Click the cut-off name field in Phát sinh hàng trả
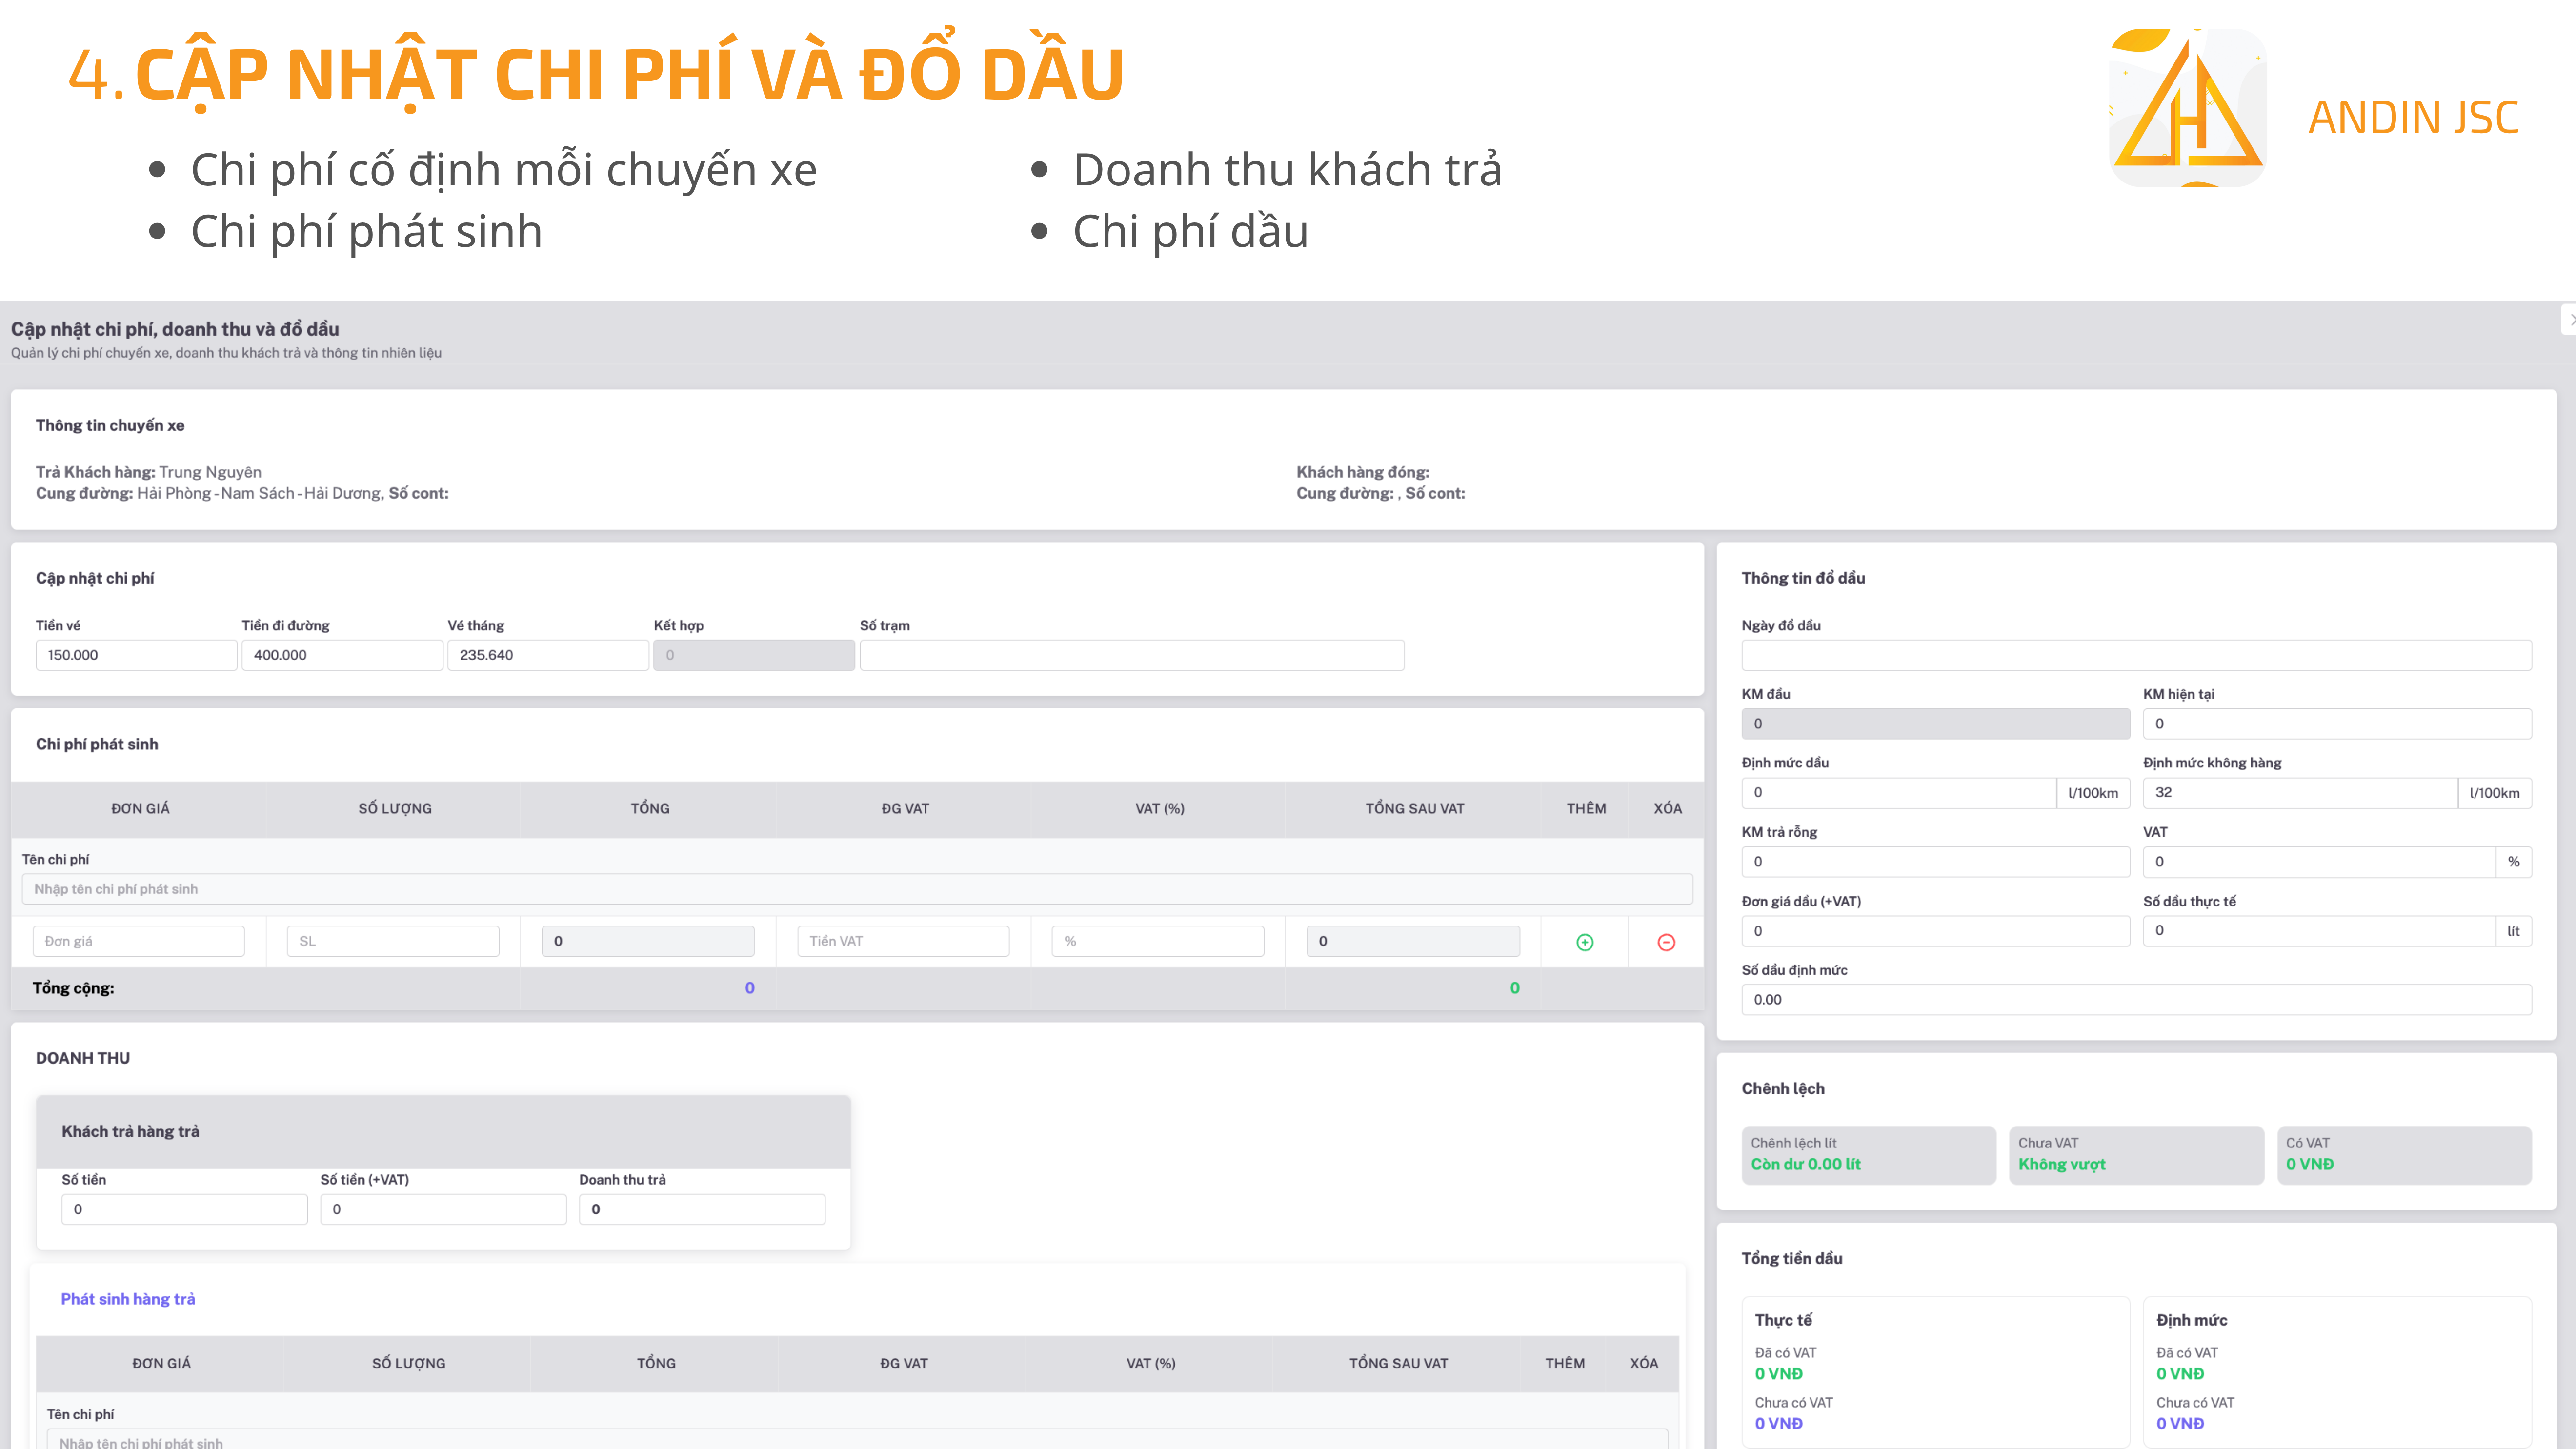The width and height of the screenshot is (2576, 1449). [x=857, y=1440]
